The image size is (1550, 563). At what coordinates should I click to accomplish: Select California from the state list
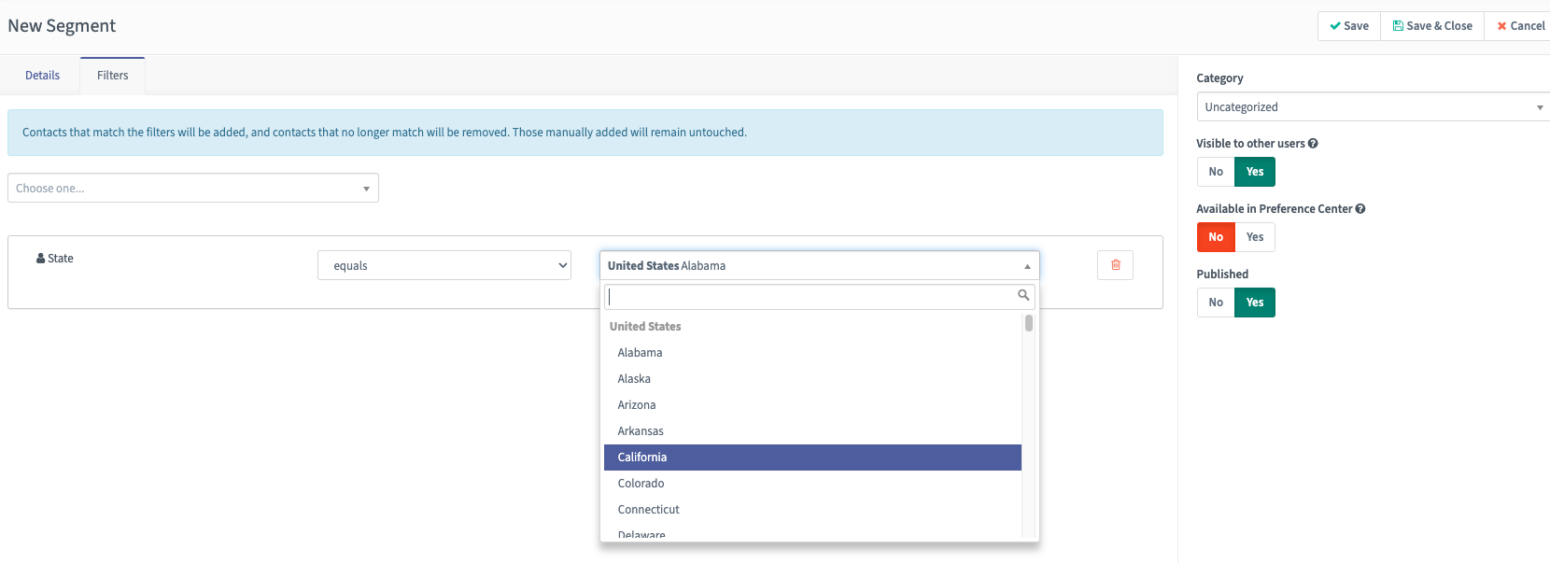(812, 457)
